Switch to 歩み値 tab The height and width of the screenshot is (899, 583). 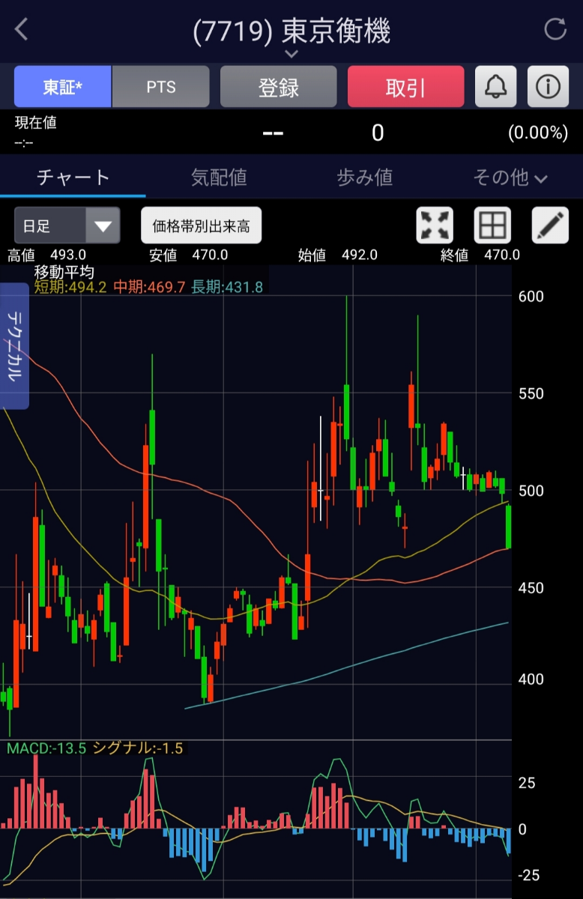pos(365,178)
